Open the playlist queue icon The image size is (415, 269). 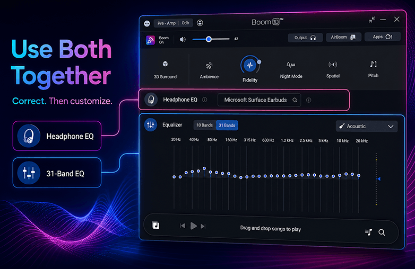(368, 232)
